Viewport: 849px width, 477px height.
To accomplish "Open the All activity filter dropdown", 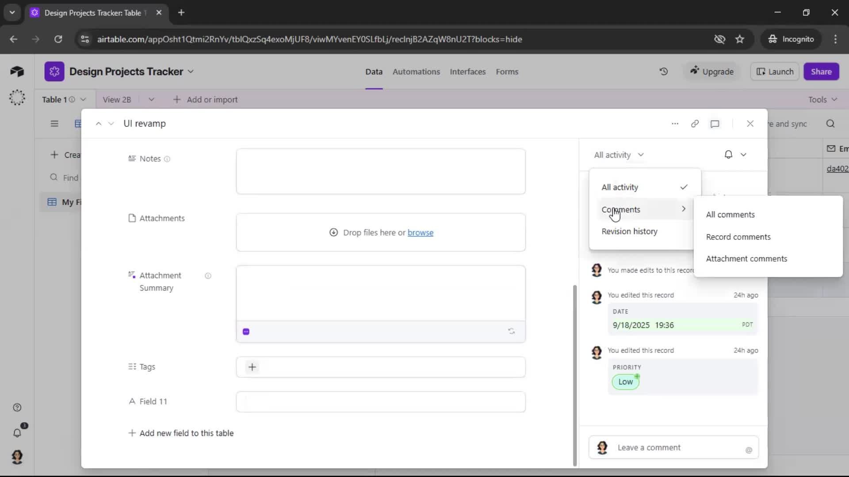I will point(619,155).
